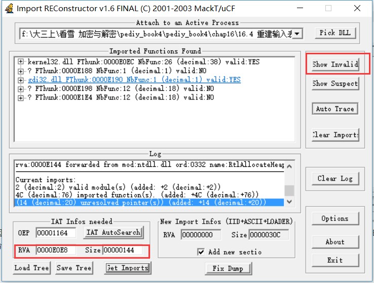Expand the FThunk:0000E198 invalid node
Screen dimensions: 374x283
(x=21, y=89)
